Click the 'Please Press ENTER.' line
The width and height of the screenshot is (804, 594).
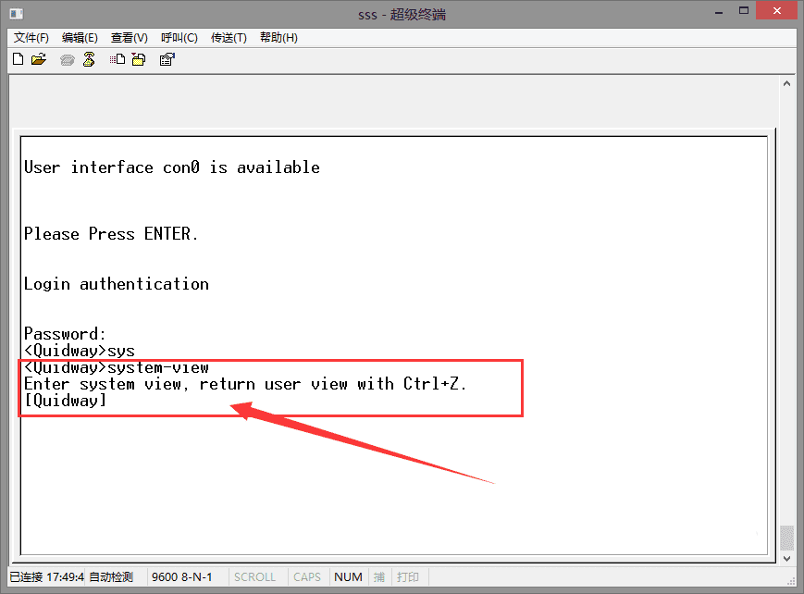111,234
